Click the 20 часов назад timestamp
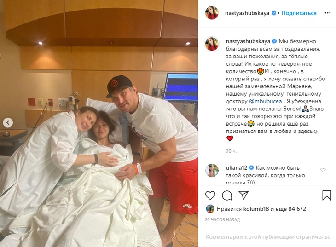 pyautogui.click(x=222, y=220)
